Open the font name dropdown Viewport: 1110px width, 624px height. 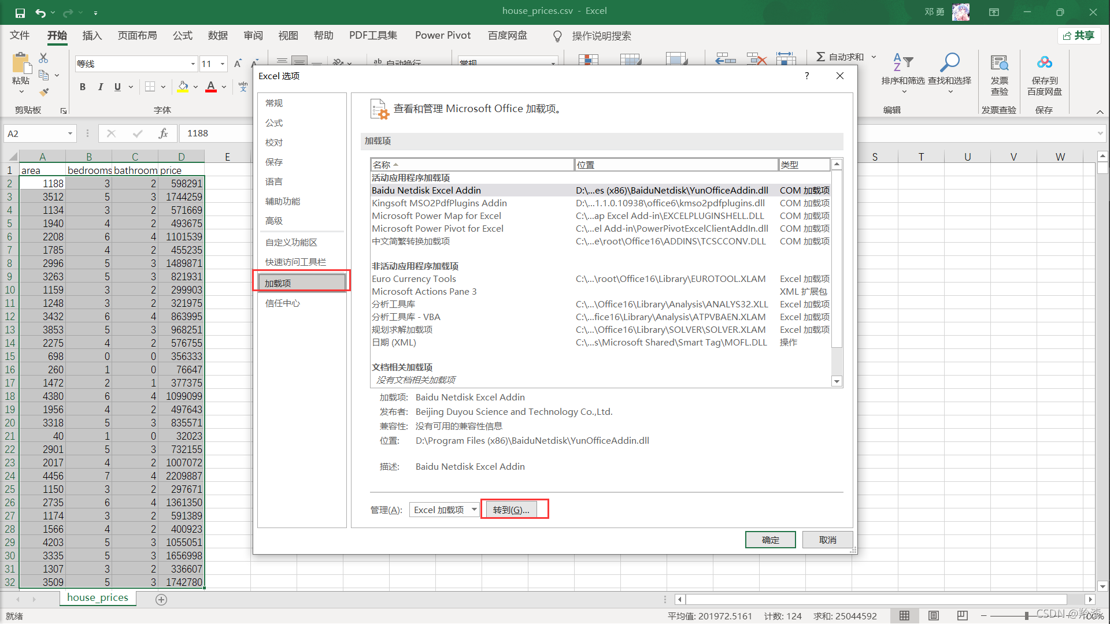[x=193, y=64]
